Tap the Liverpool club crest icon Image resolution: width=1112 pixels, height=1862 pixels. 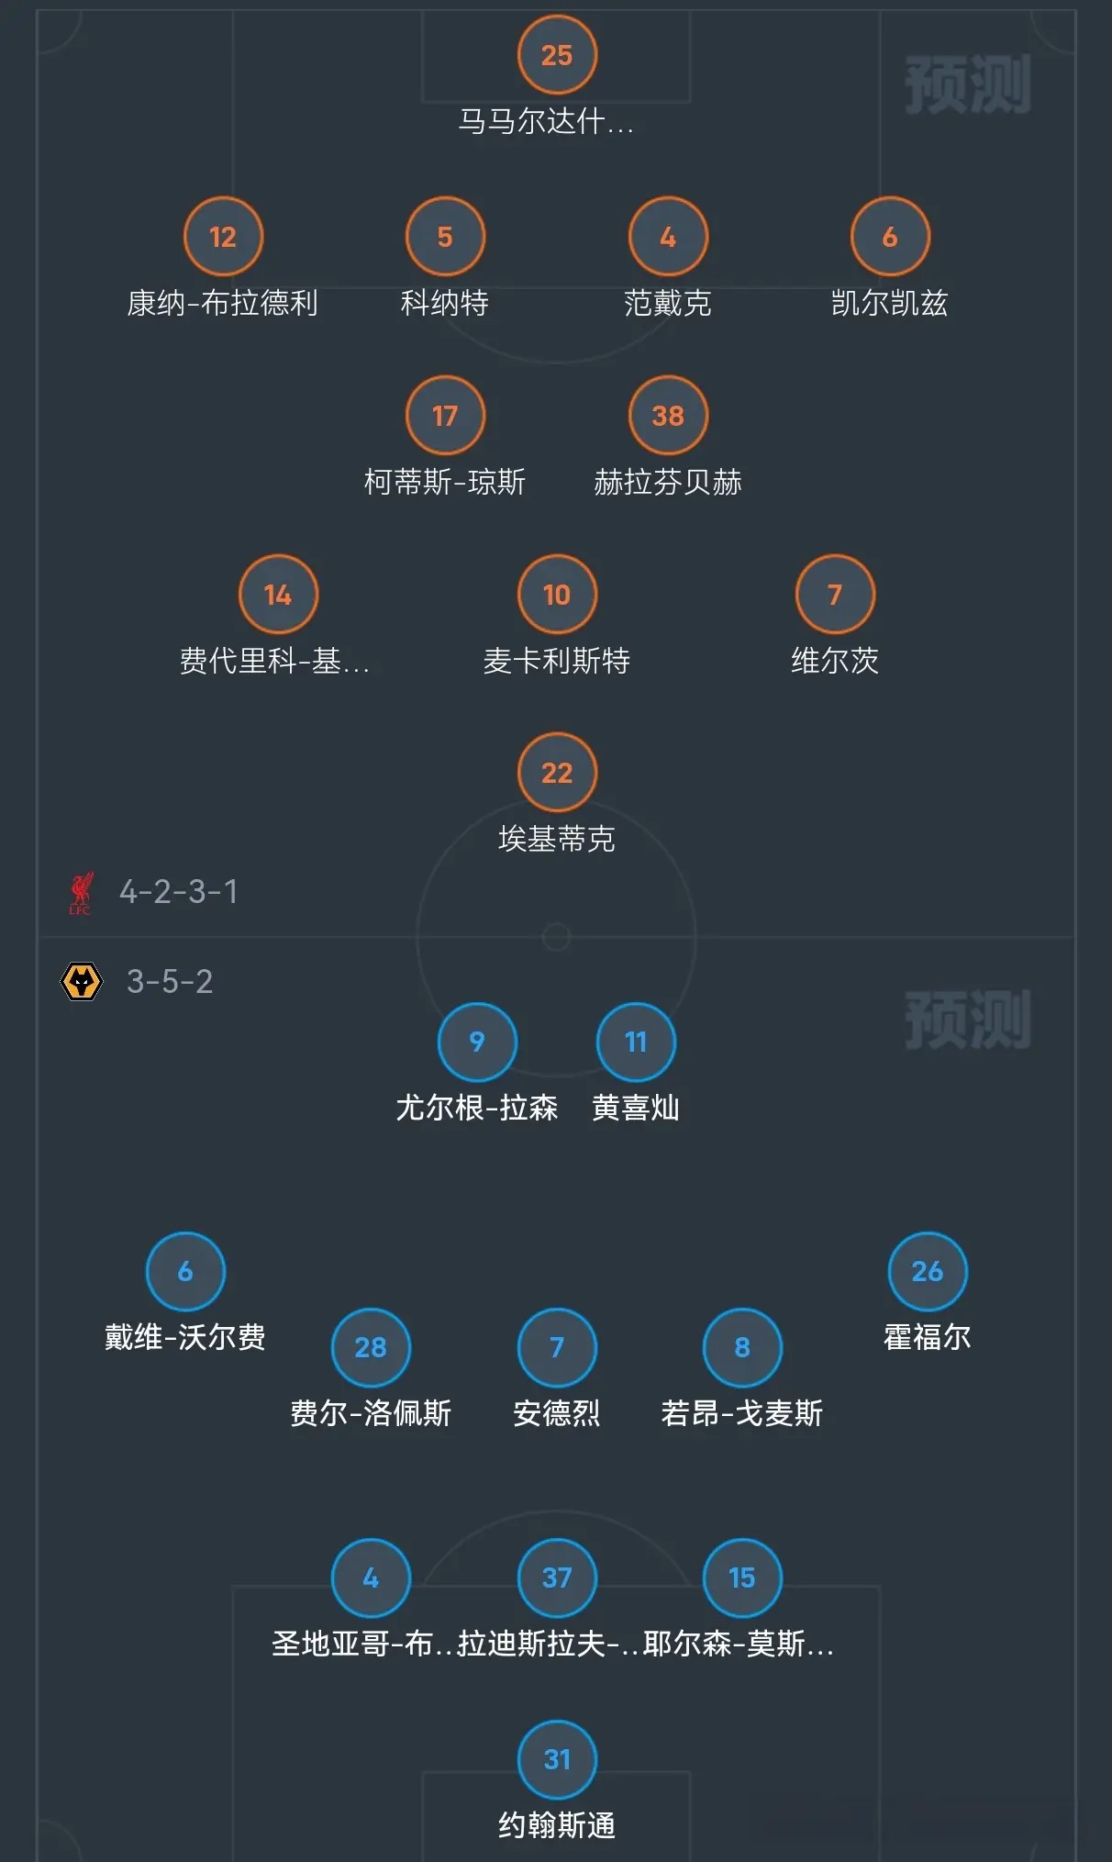pyautogui.click(x=82, y=892)
